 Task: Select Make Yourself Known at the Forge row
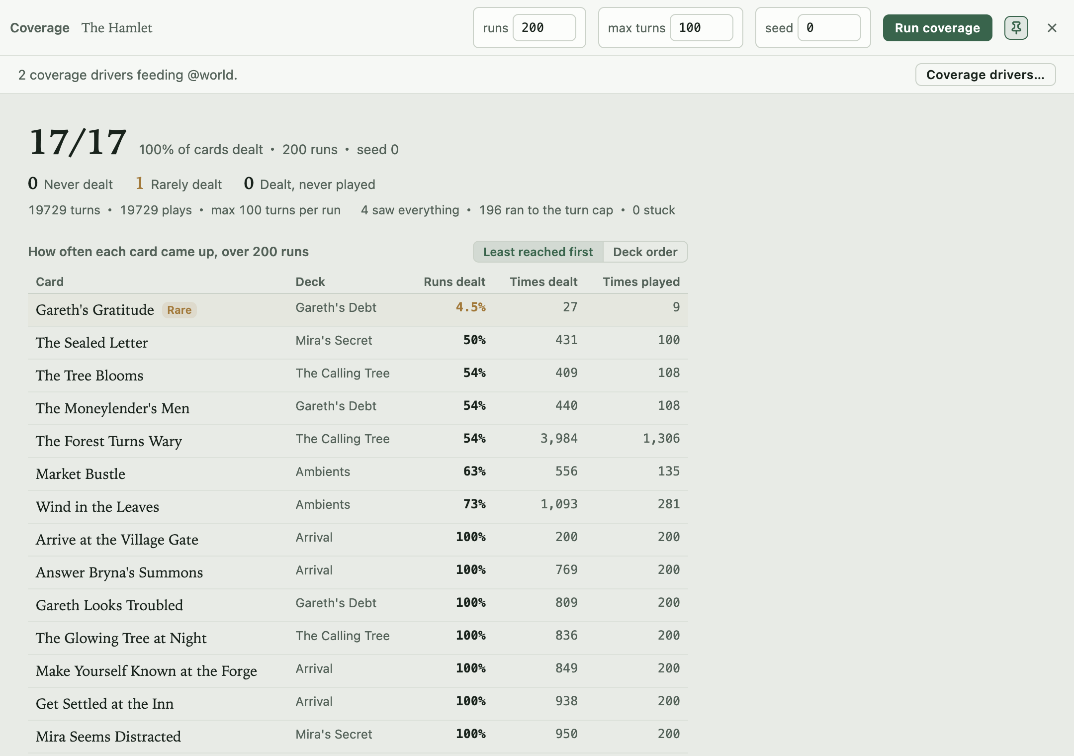[x=358, y=671]
